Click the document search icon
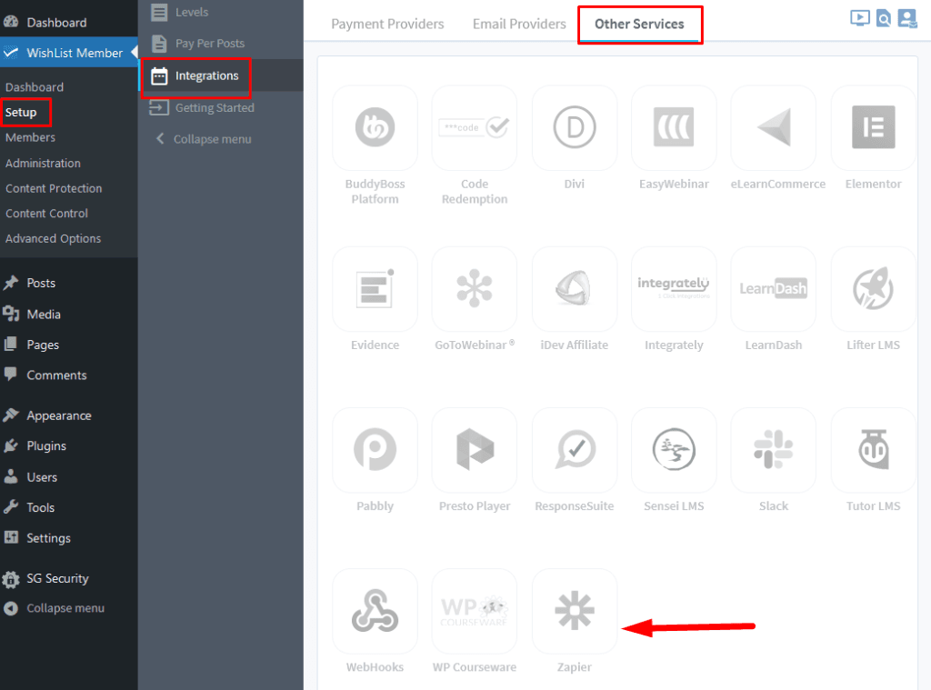Screen dimensions: 931x690 pyautogui.click(x=884, y=18)
